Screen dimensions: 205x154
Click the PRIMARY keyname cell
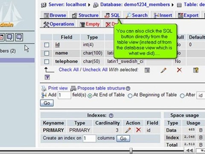(53, 130)
